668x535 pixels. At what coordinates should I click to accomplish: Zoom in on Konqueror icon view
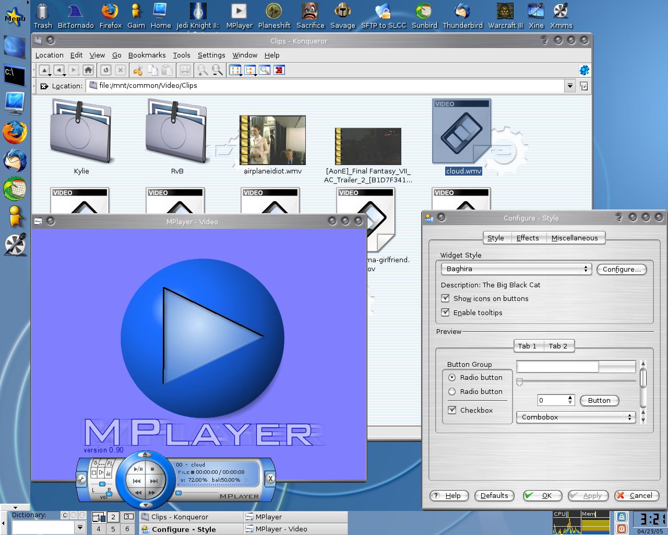point(202,70)
